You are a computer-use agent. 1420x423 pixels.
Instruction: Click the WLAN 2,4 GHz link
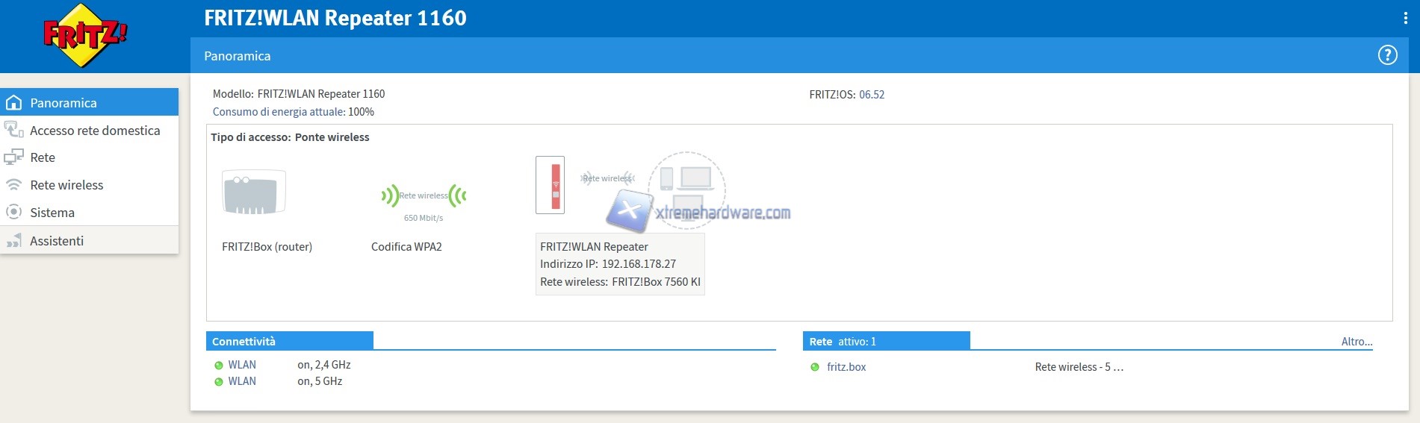(x=242, y=365)
